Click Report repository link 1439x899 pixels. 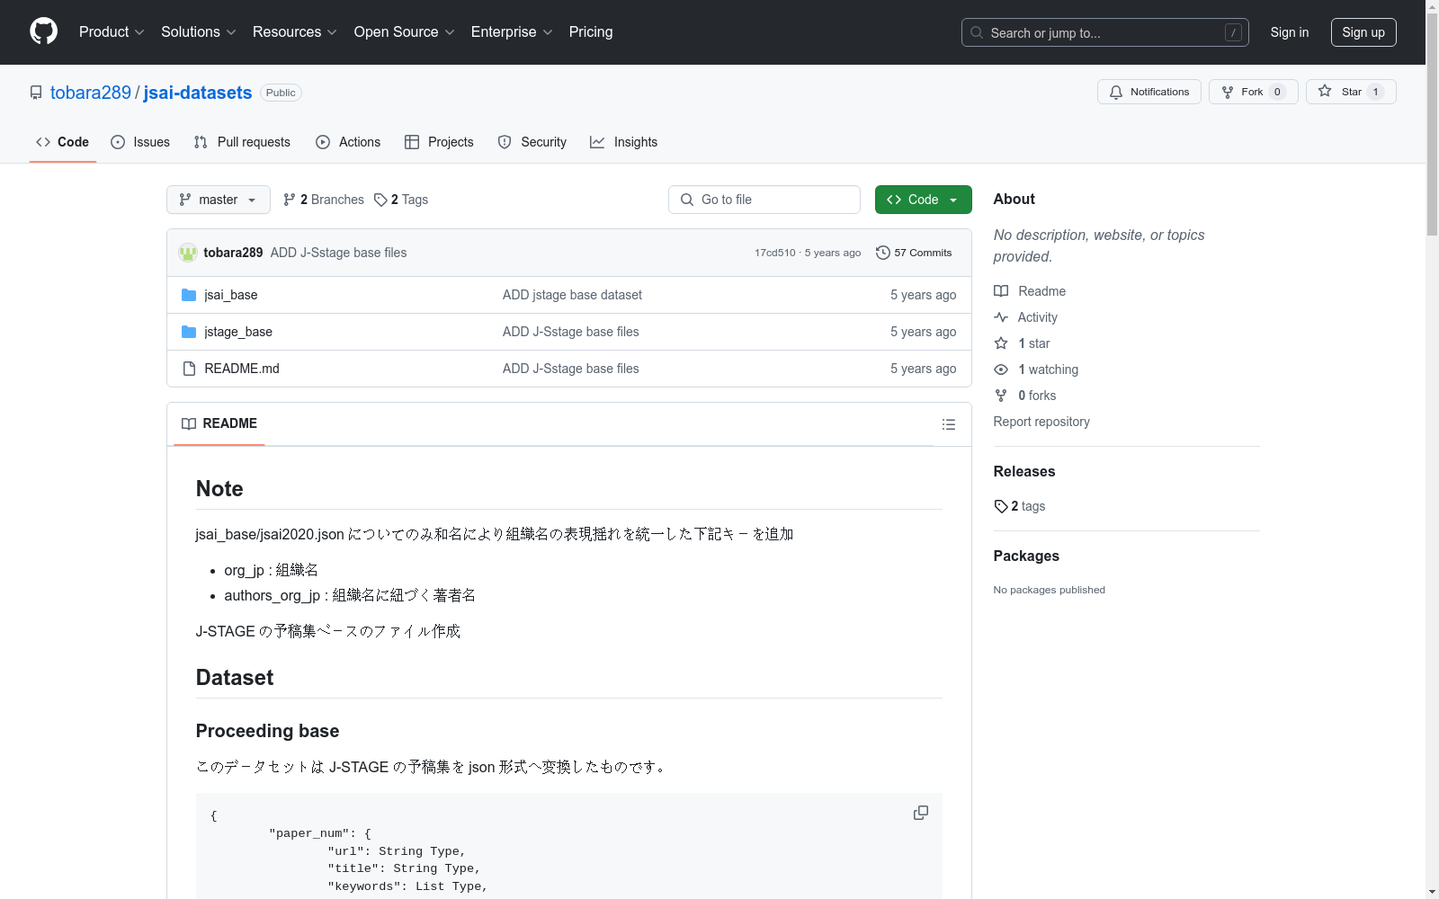[1041, 422]
